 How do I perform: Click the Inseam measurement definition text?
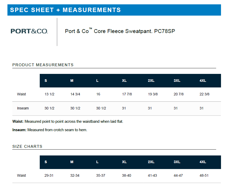pyautogui.click(x=50, y=130)
